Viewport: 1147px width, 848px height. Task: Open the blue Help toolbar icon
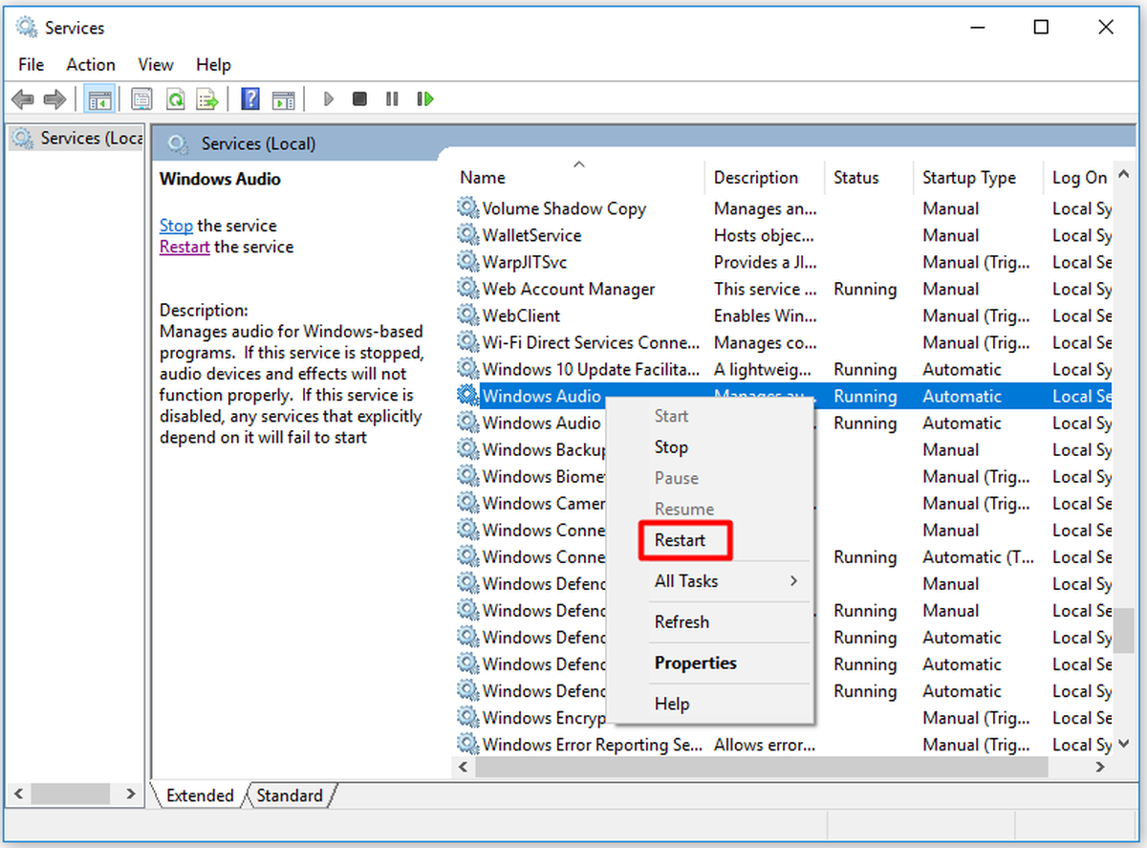coord(250,98)
